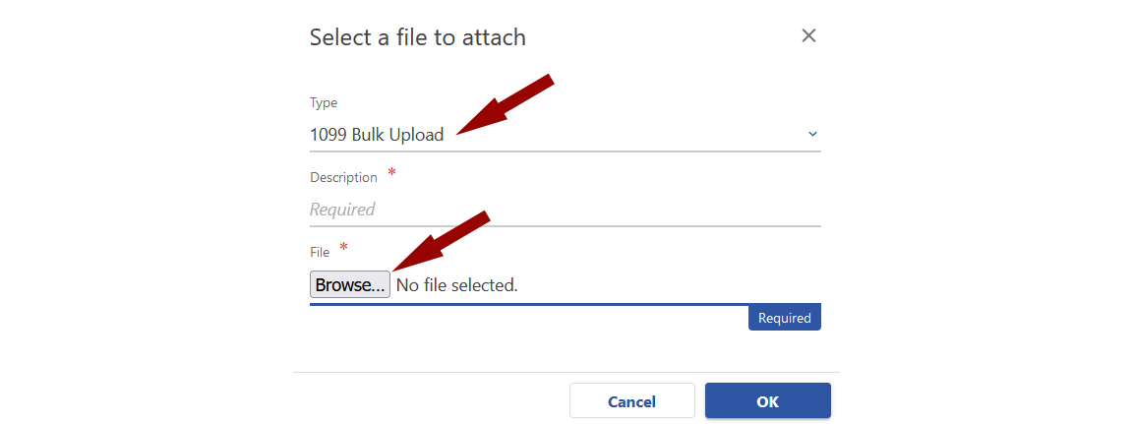1133x424 pixels.
Task: Click the red asterisk beside Description
Action: pos(392,173)
